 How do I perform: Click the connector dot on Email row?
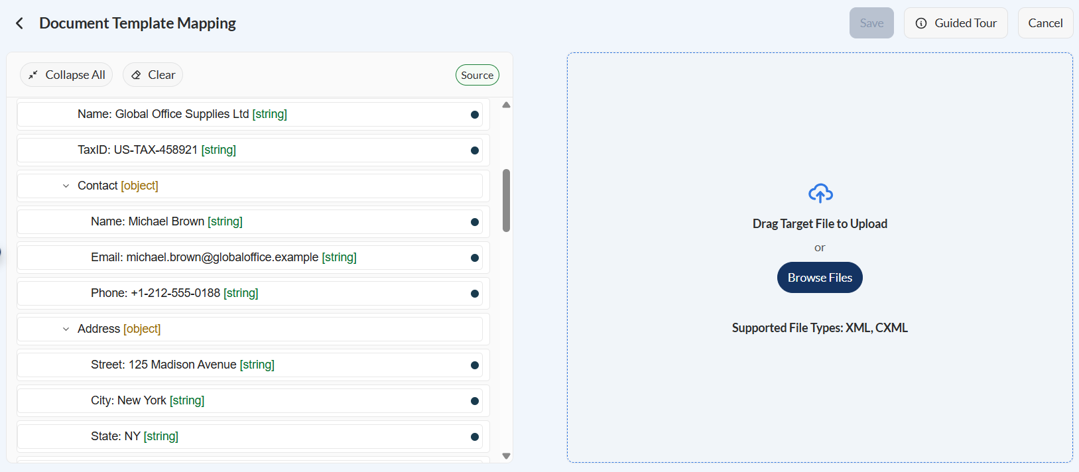pyautogui.click(x=475, y=258)
